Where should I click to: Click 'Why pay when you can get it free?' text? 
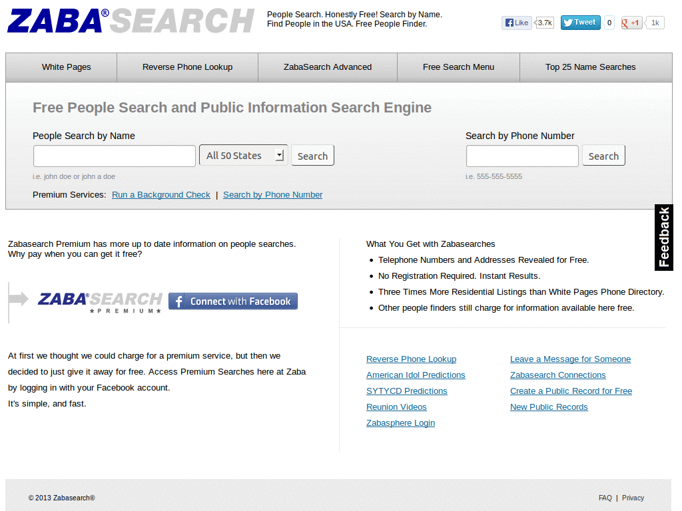tap(75, 254)
